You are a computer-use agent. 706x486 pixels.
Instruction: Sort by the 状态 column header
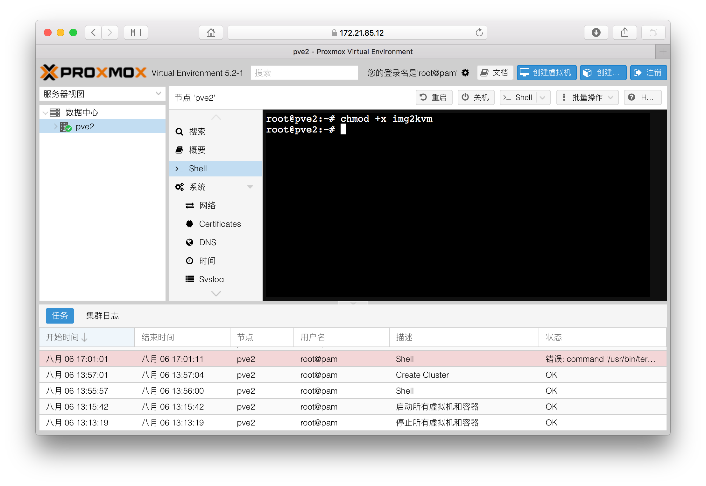pyautogui.click(x=603, y=337)
